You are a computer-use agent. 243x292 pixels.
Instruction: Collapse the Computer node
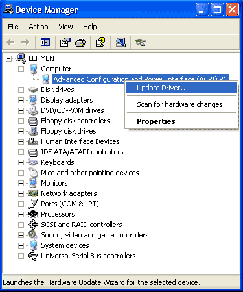21,69
